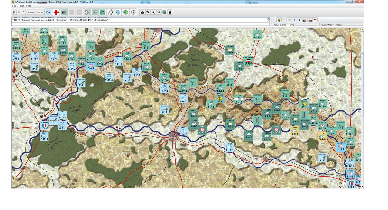
Task: Select the 147/37 DI 3-5-5 counter
Action: (x=239, y=67)
